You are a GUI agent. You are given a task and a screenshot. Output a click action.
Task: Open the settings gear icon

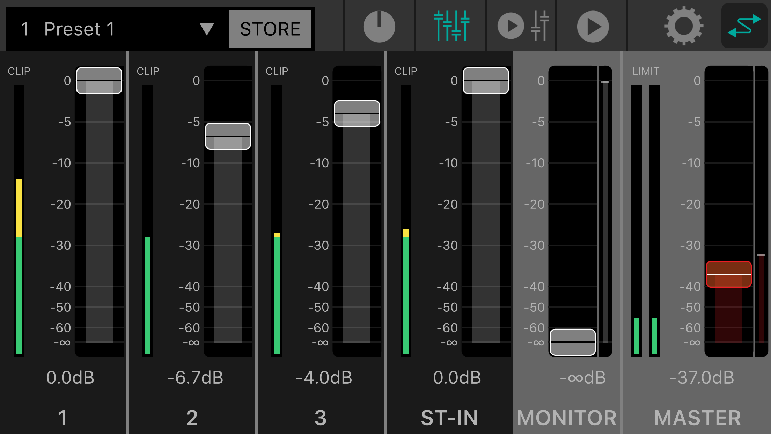click(x=683, y=26)
